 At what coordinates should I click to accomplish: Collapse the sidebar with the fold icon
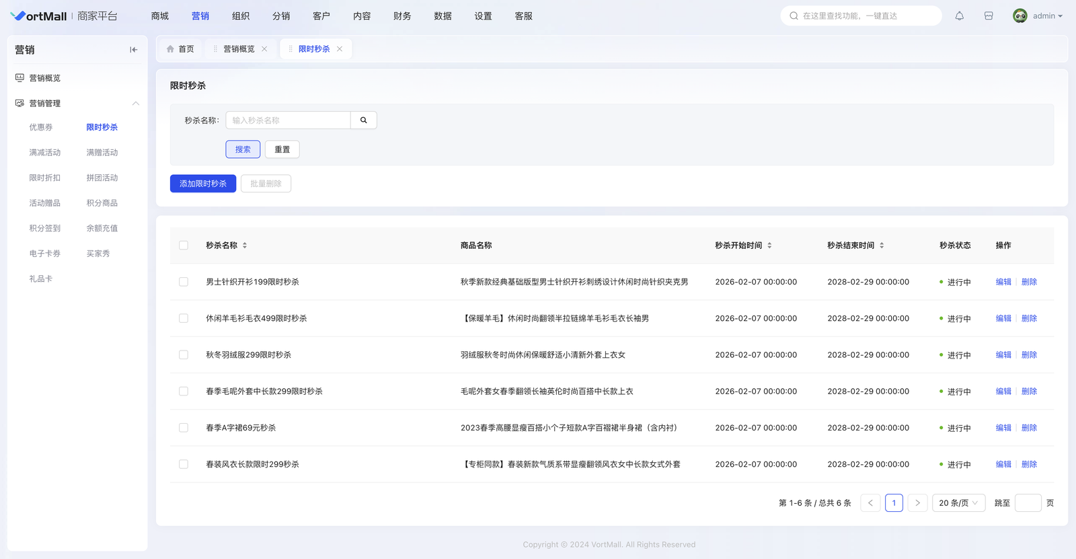[x=133, y=50]
